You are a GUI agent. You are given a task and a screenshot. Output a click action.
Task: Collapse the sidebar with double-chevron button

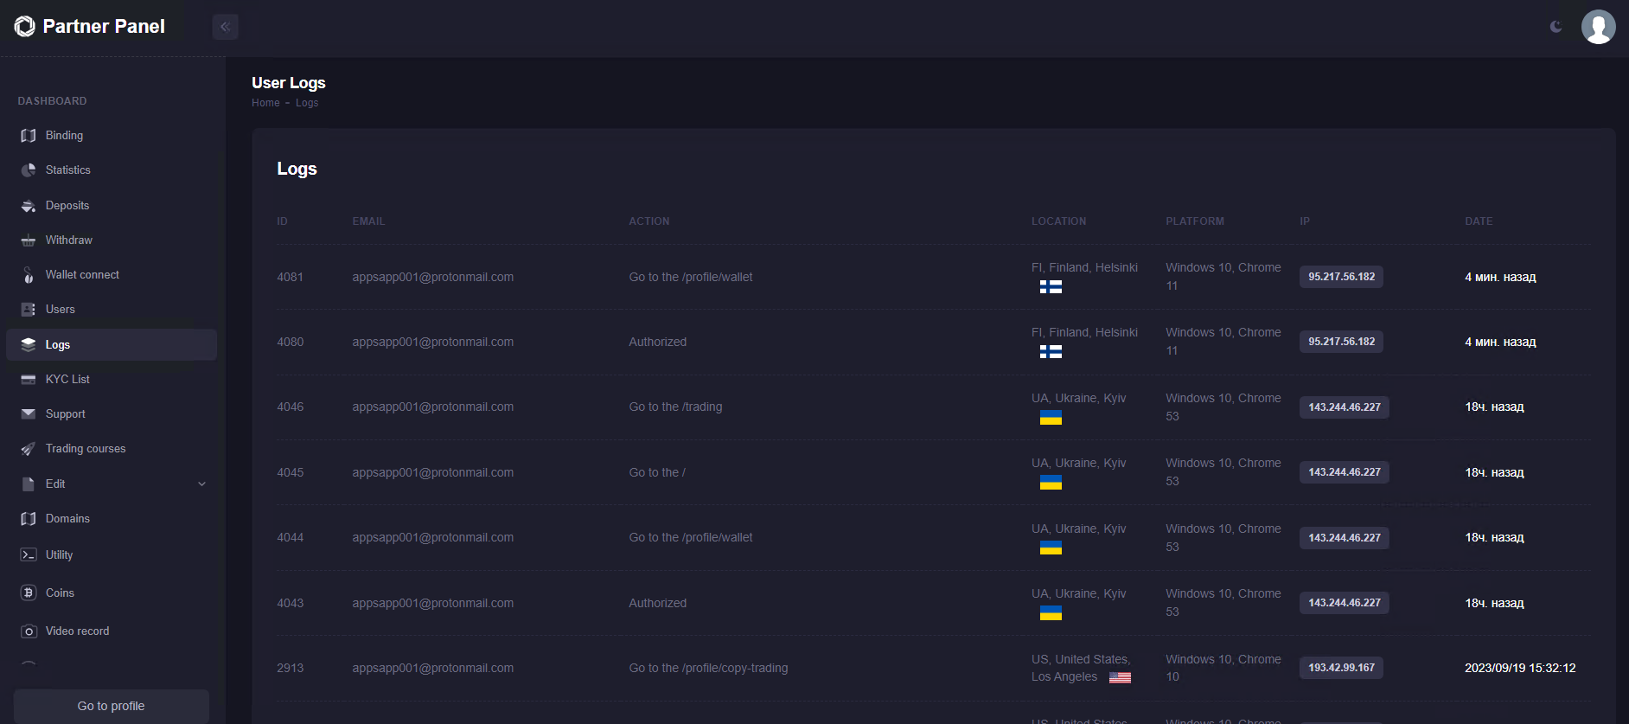point(225,27)
